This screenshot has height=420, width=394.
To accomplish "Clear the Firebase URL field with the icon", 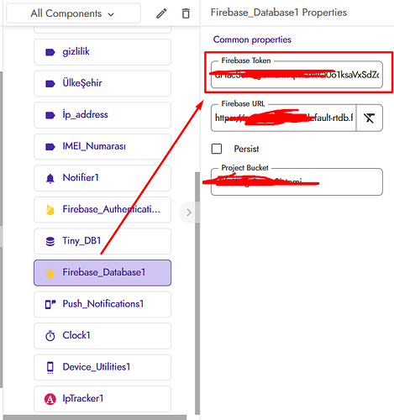I will (370, 118).
